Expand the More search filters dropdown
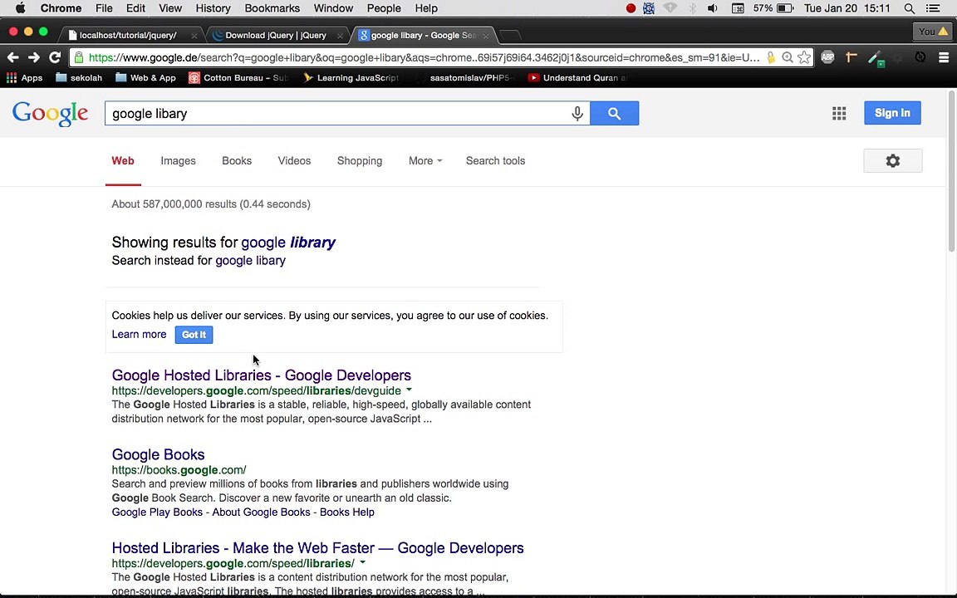957x598 pixels. [425, 161]
